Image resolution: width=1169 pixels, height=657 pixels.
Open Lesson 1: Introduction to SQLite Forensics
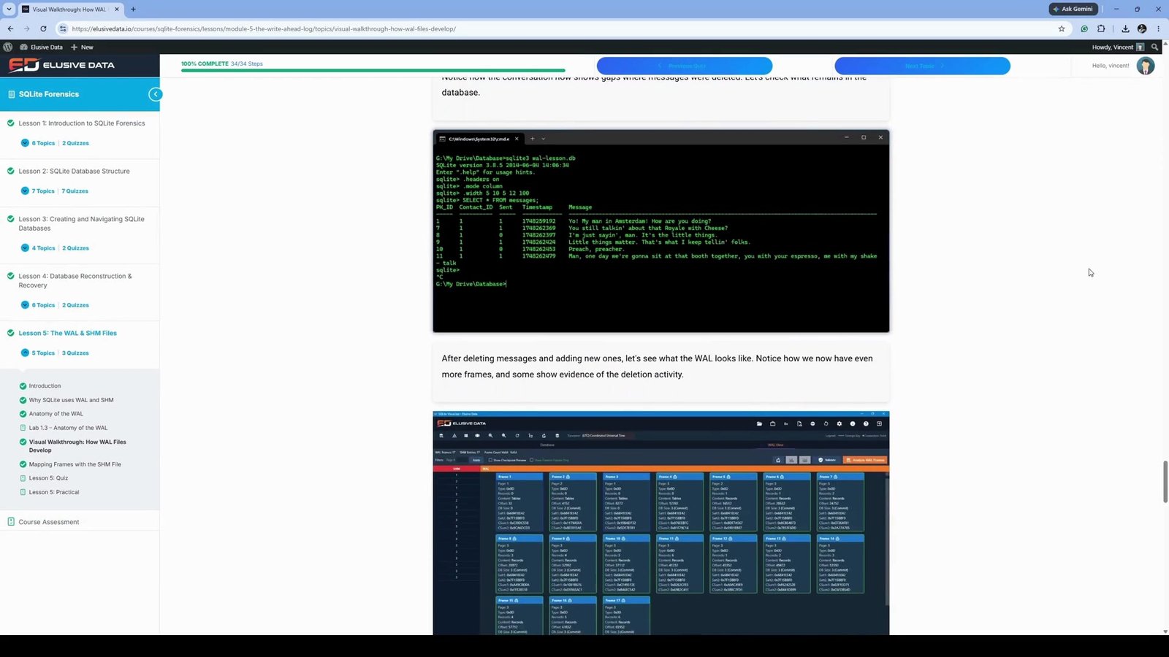click(x=82, y=123)
